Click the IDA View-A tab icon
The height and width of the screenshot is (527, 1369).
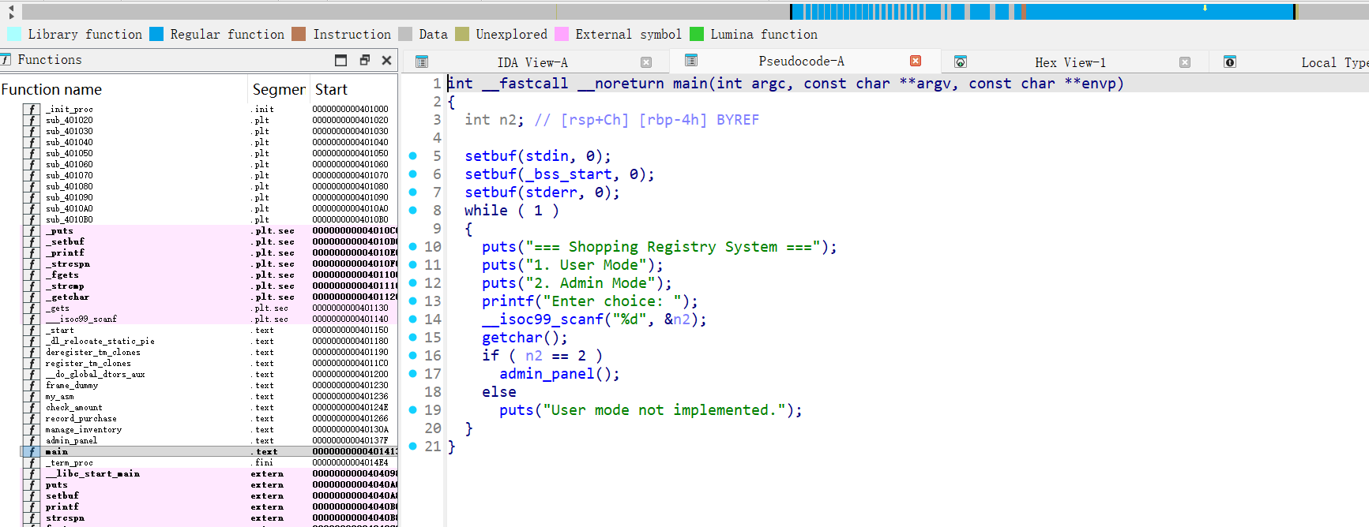[422, 62]
